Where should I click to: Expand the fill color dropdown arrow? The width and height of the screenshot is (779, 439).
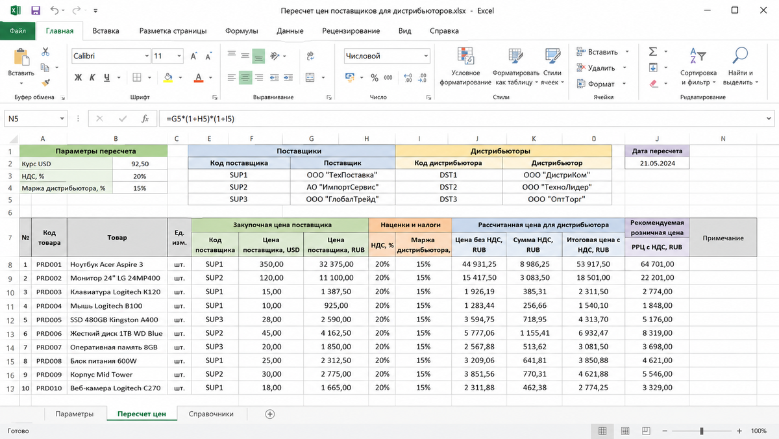pyautogui.click(x=180, y=78)
